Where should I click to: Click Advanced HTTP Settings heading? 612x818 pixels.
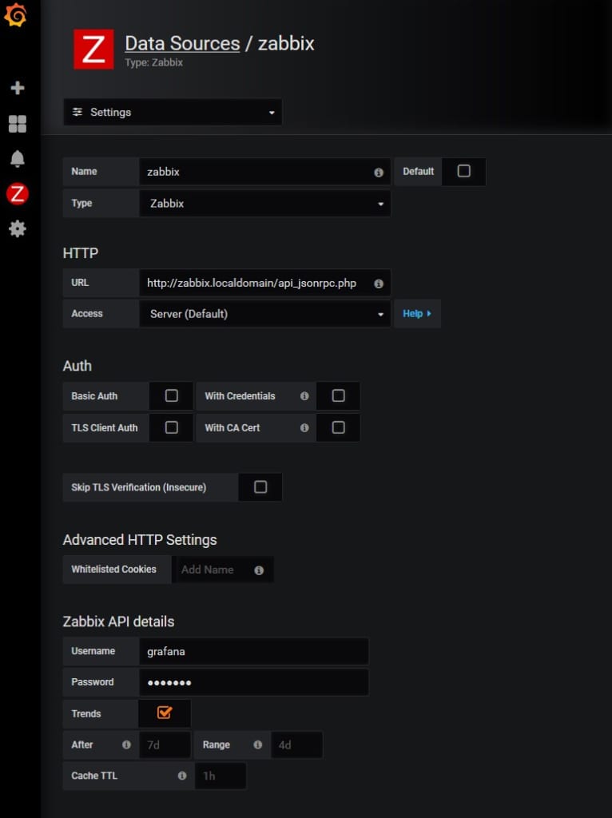click(140, 540)
